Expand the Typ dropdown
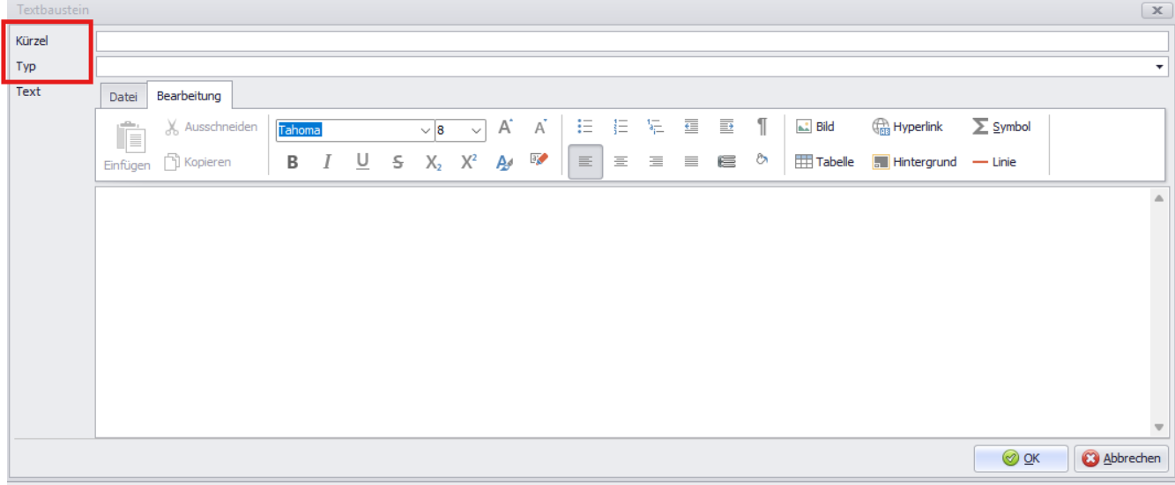The width and height of the screenshot is (1175, 485). (1158, 67)
